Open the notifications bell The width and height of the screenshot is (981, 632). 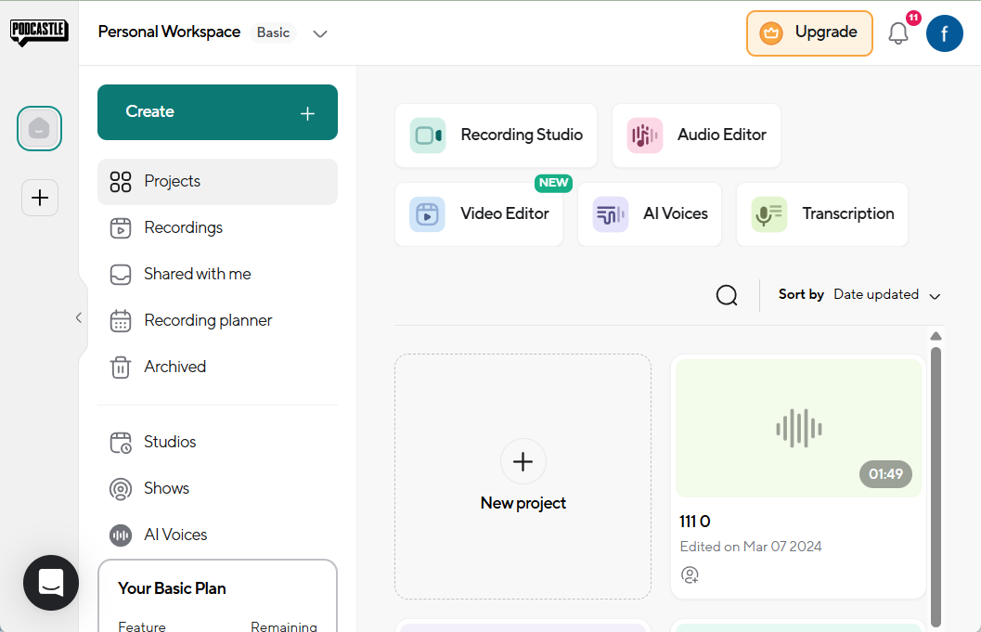click(897, 33)
